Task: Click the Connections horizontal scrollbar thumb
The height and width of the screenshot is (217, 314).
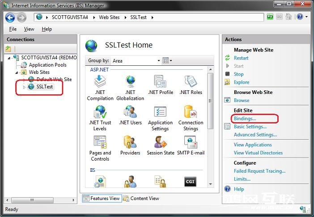Action: tap(32, 200)
